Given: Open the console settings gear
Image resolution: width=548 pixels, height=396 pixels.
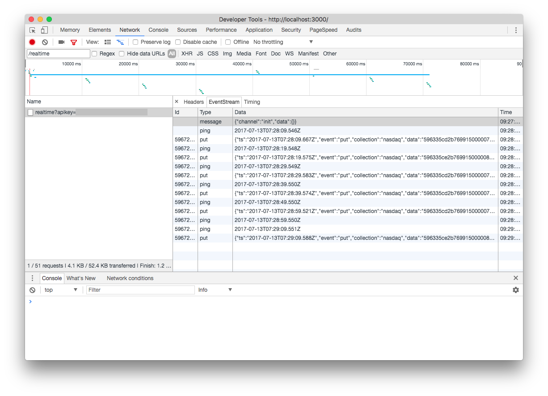Looking at the screenshot, I should coord(516,290).
